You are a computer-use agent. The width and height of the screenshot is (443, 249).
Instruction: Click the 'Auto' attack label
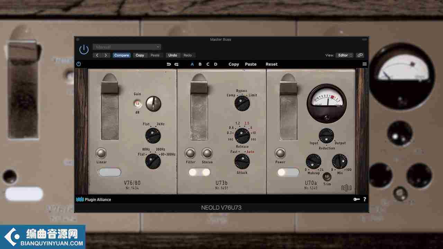(x=251, y=152)
